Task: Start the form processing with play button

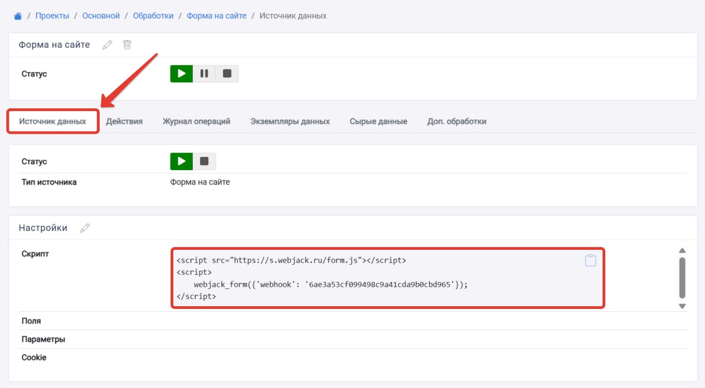Action: coord(181,74)
